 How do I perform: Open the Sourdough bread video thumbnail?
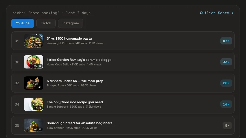pyautogui.click(x=34, y=125)
